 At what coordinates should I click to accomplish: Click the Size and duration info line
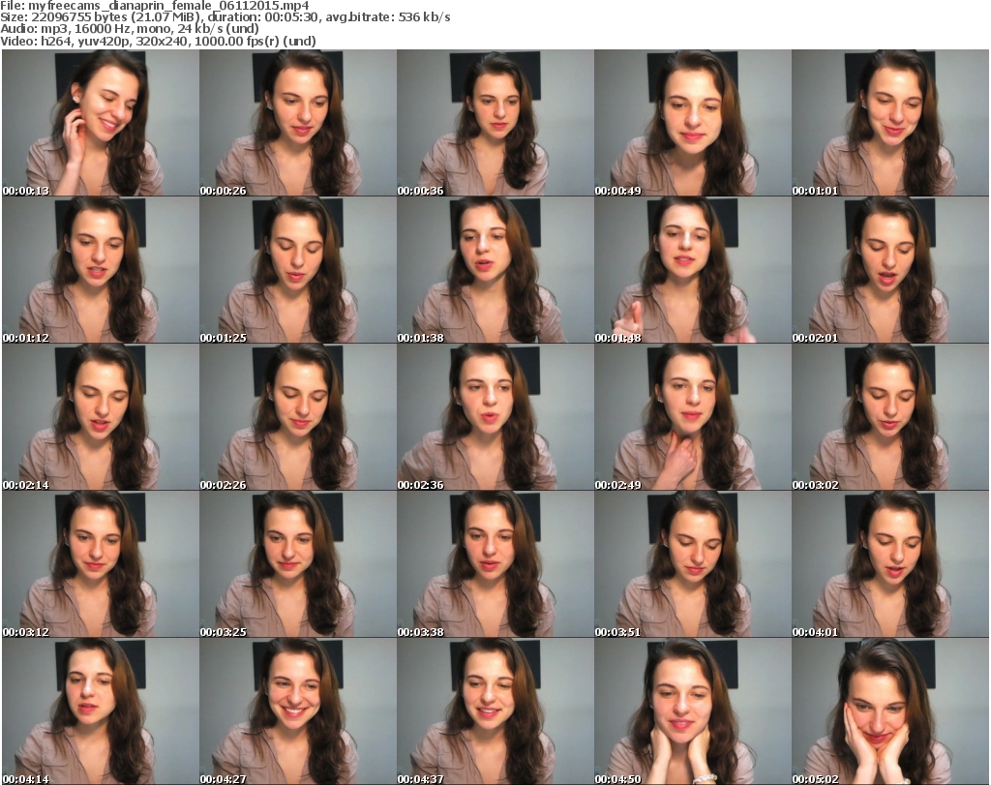[225, 17]
